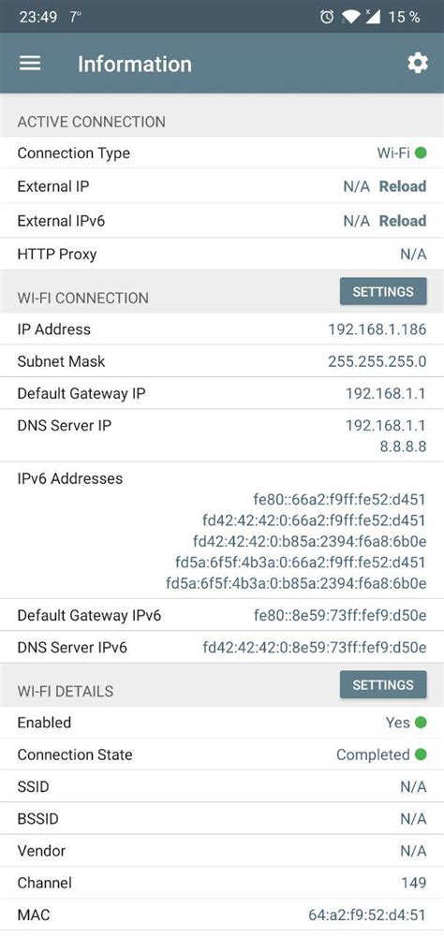This screenshot has height=937, width=444.
Task: Open the settings gear icon
Action: (418, 64)
